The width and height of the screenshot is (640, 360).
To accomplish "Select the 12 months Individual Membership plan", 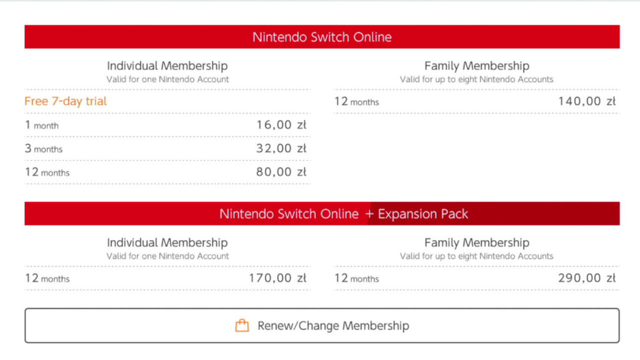I will (x=156, y=172).
